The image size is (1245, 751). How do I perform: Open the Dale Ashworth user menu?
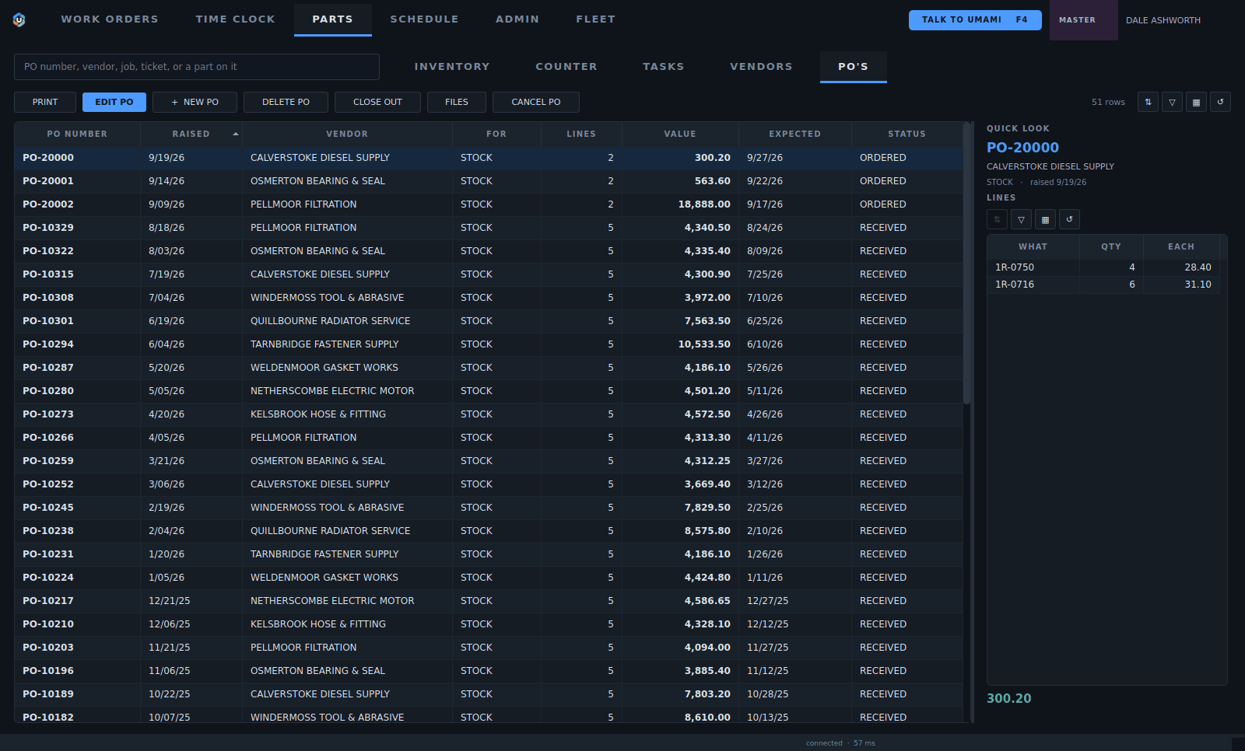[1163, 20]
